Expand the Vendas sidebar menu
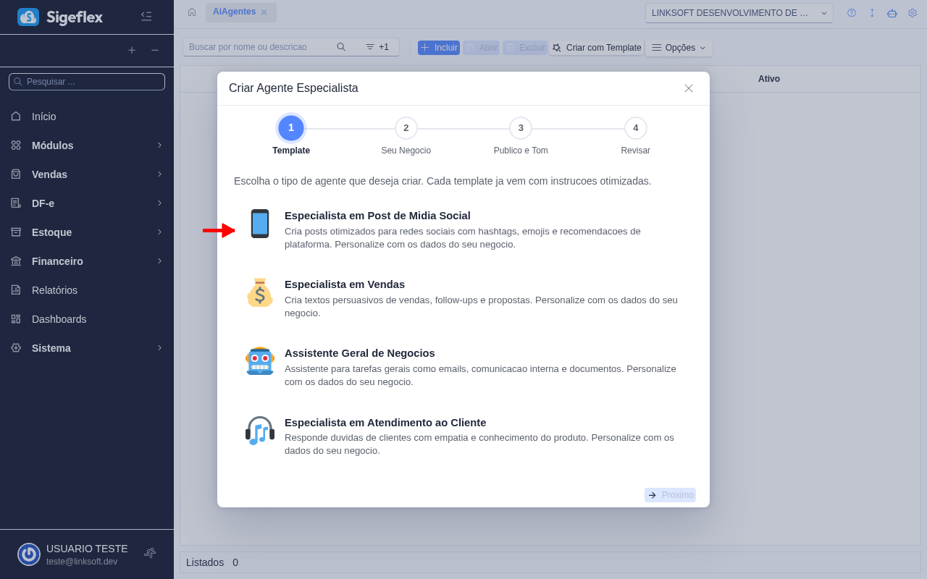Image resolution: width=927 pixels, height=579 pixels. pyautogui.click(x=87, y=174)
